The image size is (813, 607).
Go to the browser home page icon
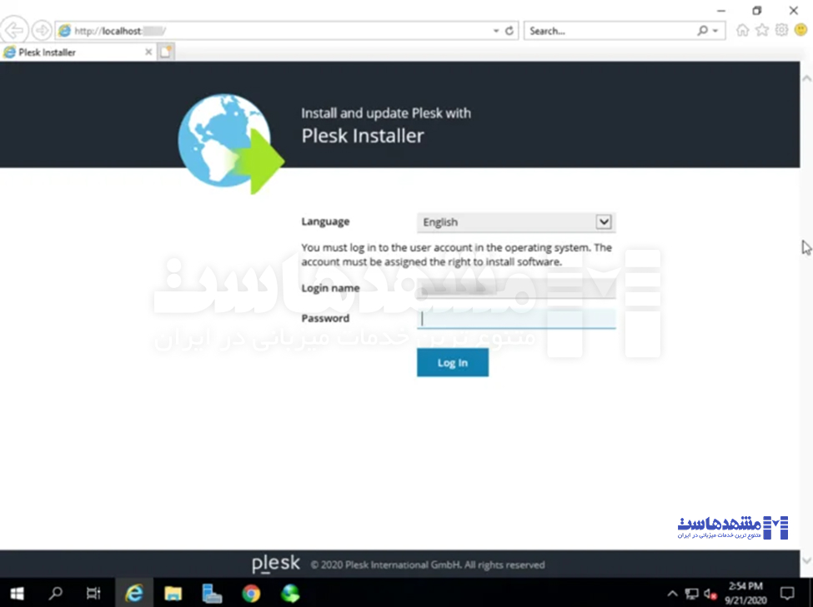click(742, 30)
